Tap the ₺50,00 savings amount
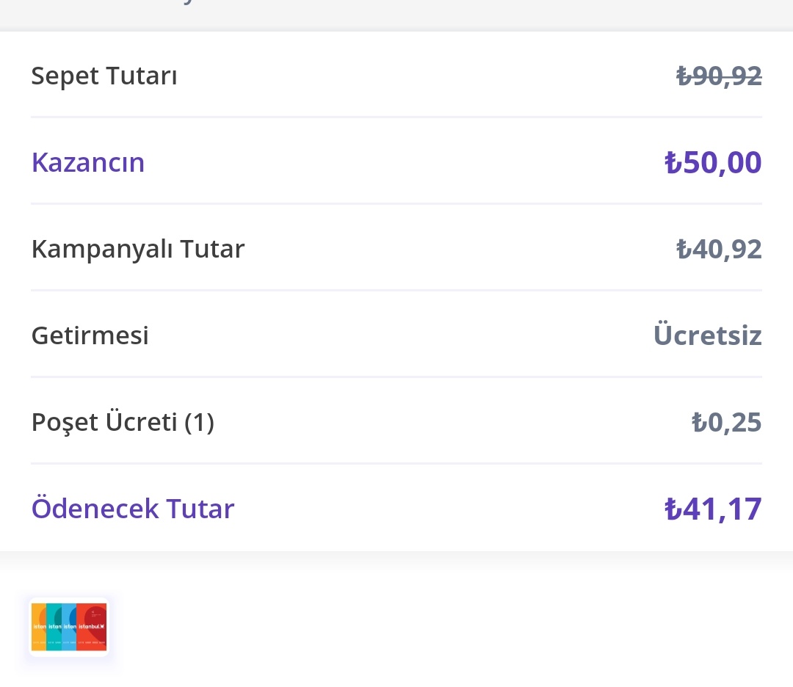Screen dimensions: 793x687 pos(713,162)
